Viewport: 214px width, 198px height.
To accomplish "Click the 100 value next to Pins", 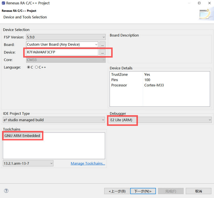I will [x=147, y=80].
